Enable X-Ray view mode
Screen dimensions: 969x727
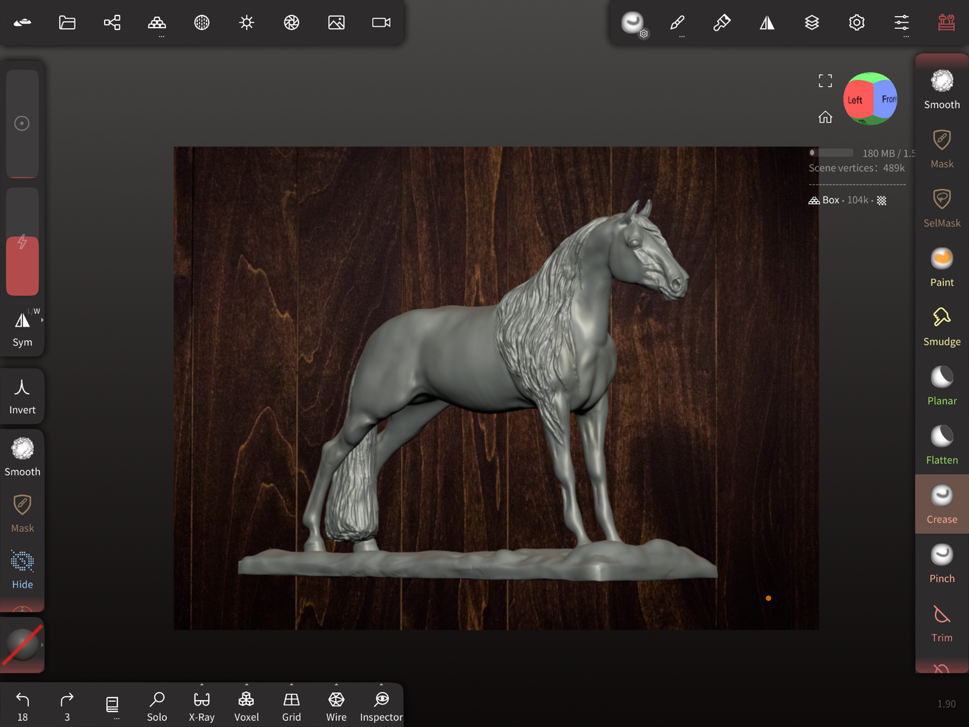(x=201, y=706)
